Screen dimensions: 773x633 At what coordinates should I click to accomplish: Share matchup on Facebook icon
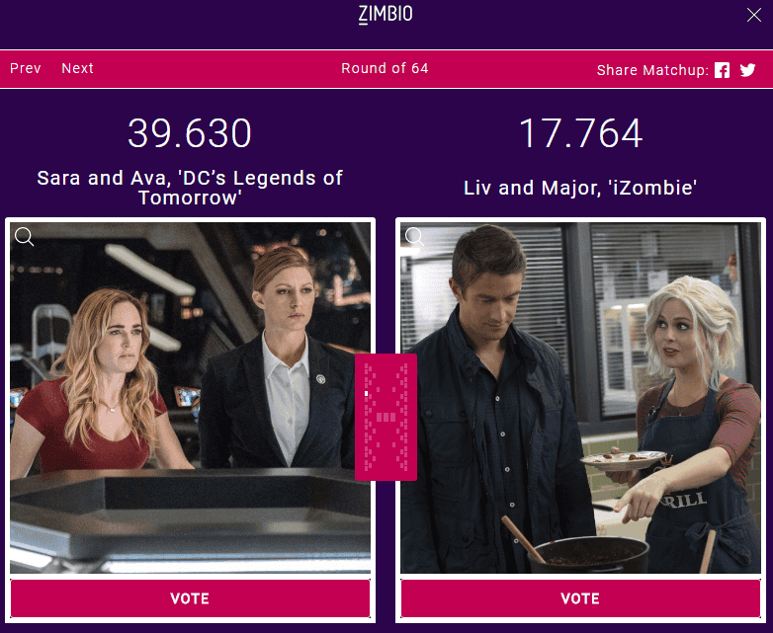point(722,70)
